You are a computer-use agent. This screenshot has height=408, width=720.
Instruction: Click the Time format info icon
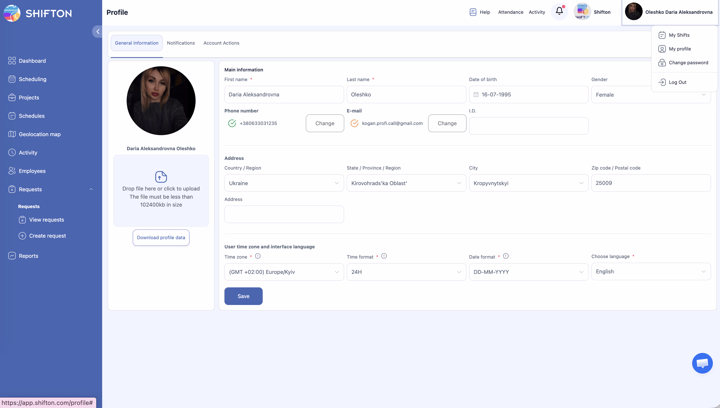click(x=384, y=256)
